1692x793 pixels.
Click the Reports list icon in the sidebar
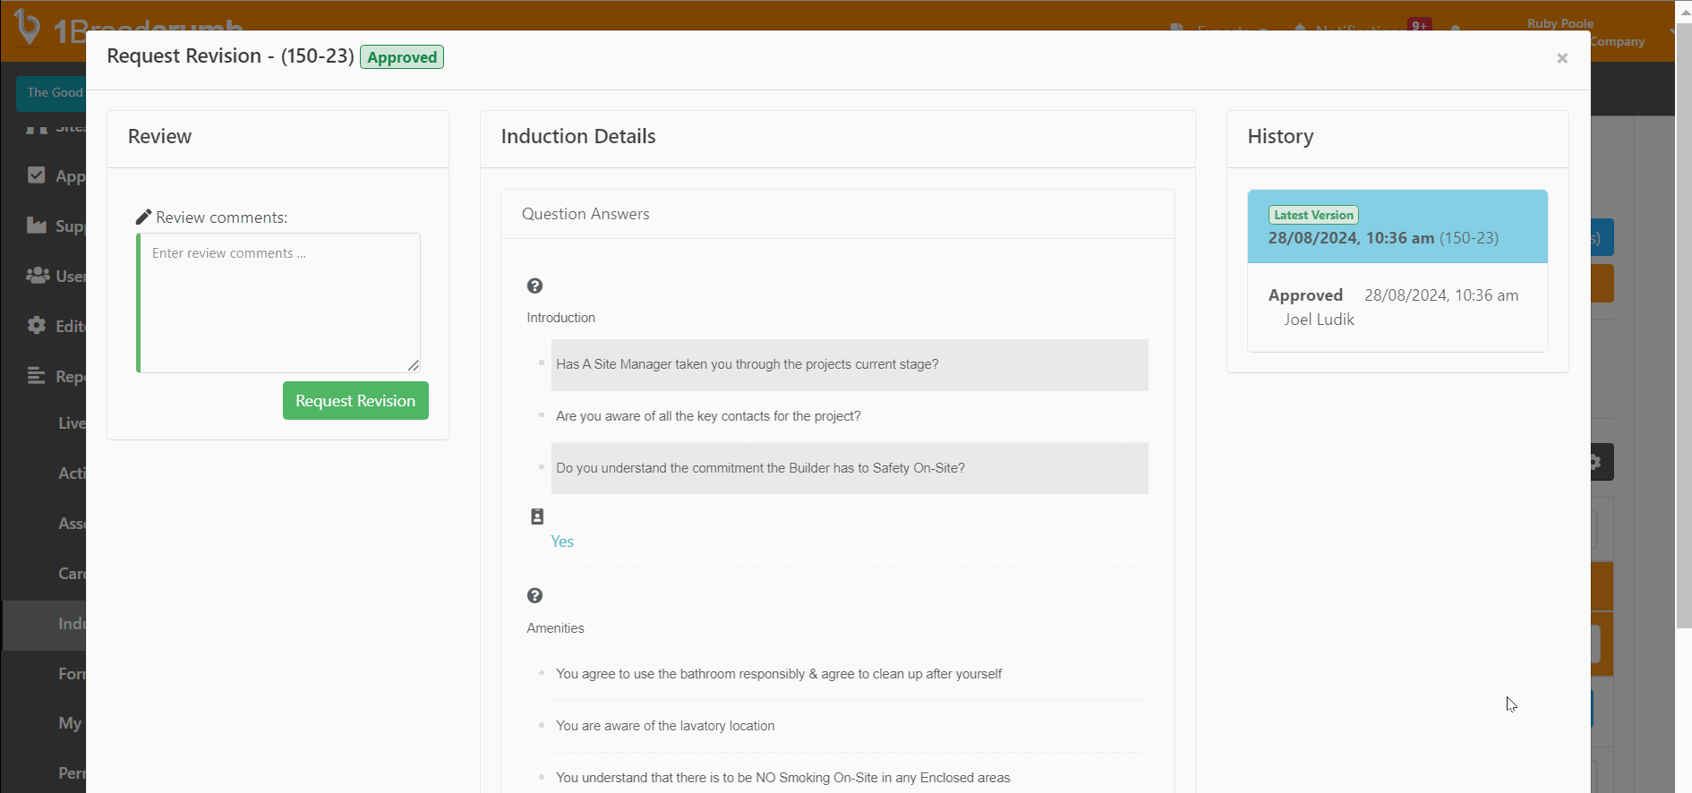[37, 376]
